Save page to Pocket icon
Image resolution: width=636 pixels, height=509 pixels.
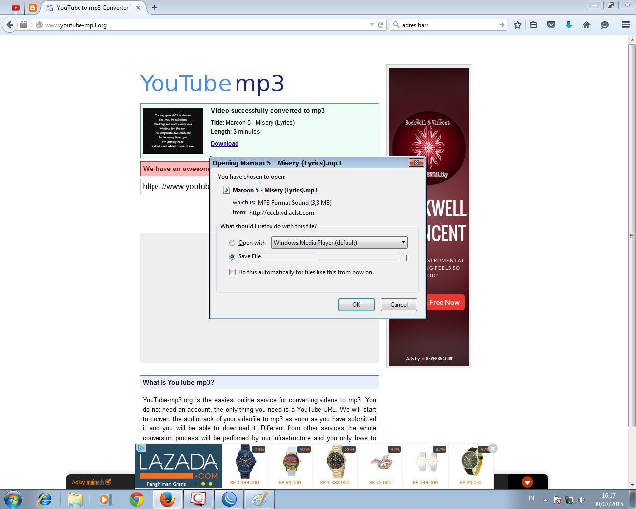click(x=551, y=25)
